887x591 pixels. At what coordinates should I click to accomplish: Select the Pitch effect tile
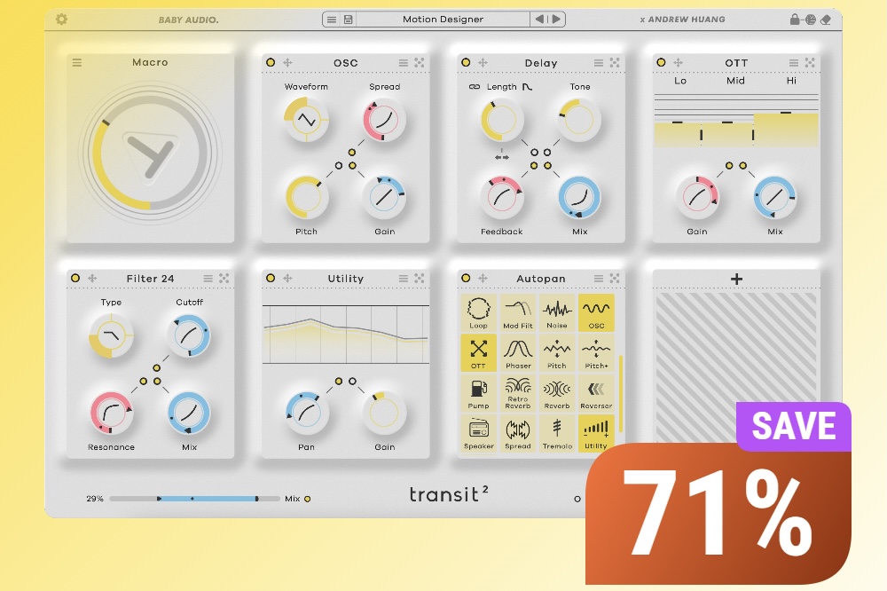click(557, 352)
